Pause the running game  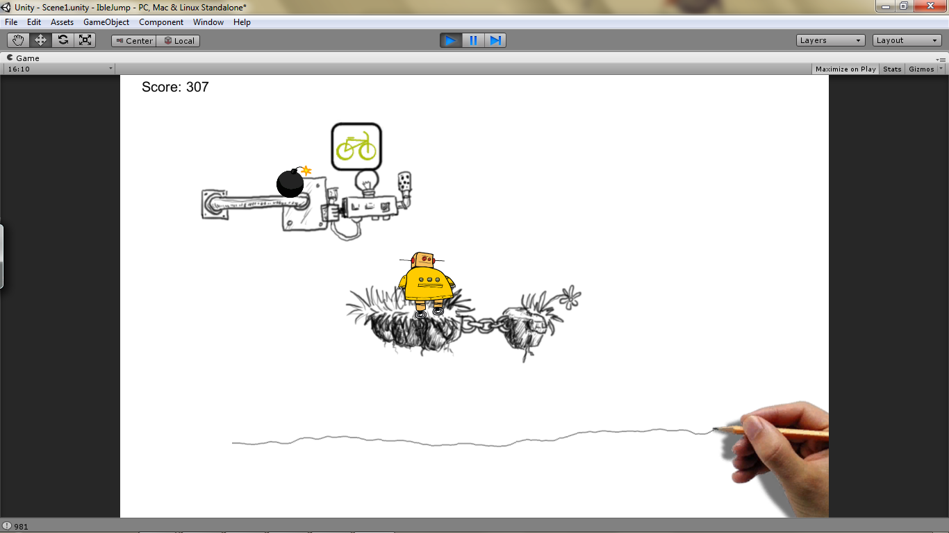473,40
